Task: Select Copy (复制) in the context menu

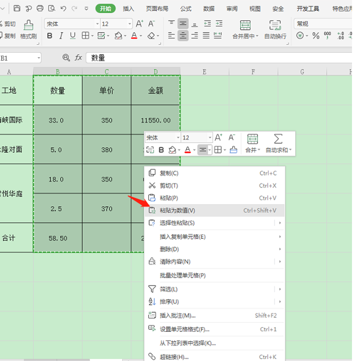Action: click(x=215, y=173)
